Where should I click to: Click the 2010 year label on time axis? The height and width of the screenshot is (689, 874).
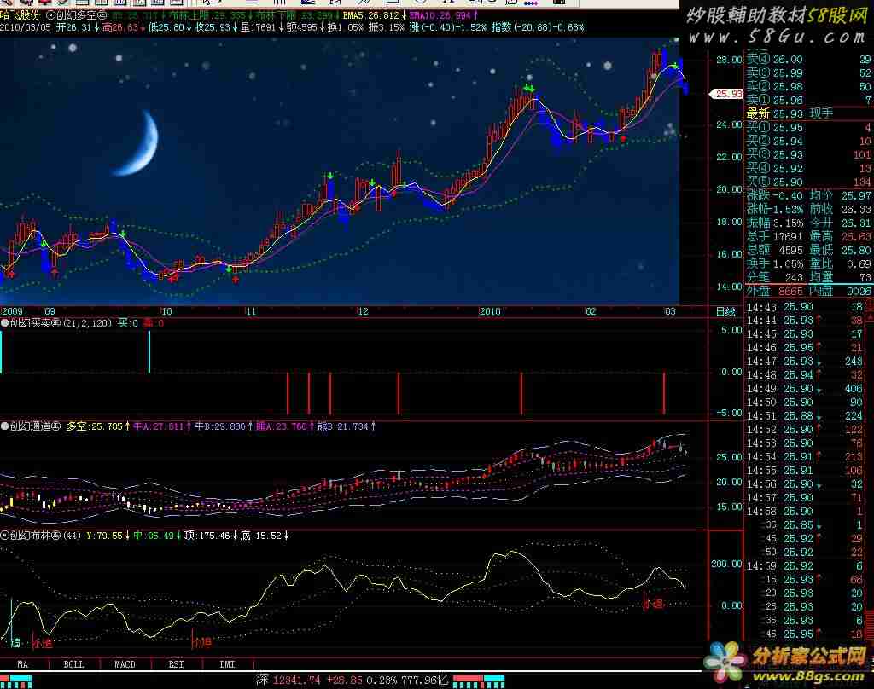coord(490,311)
